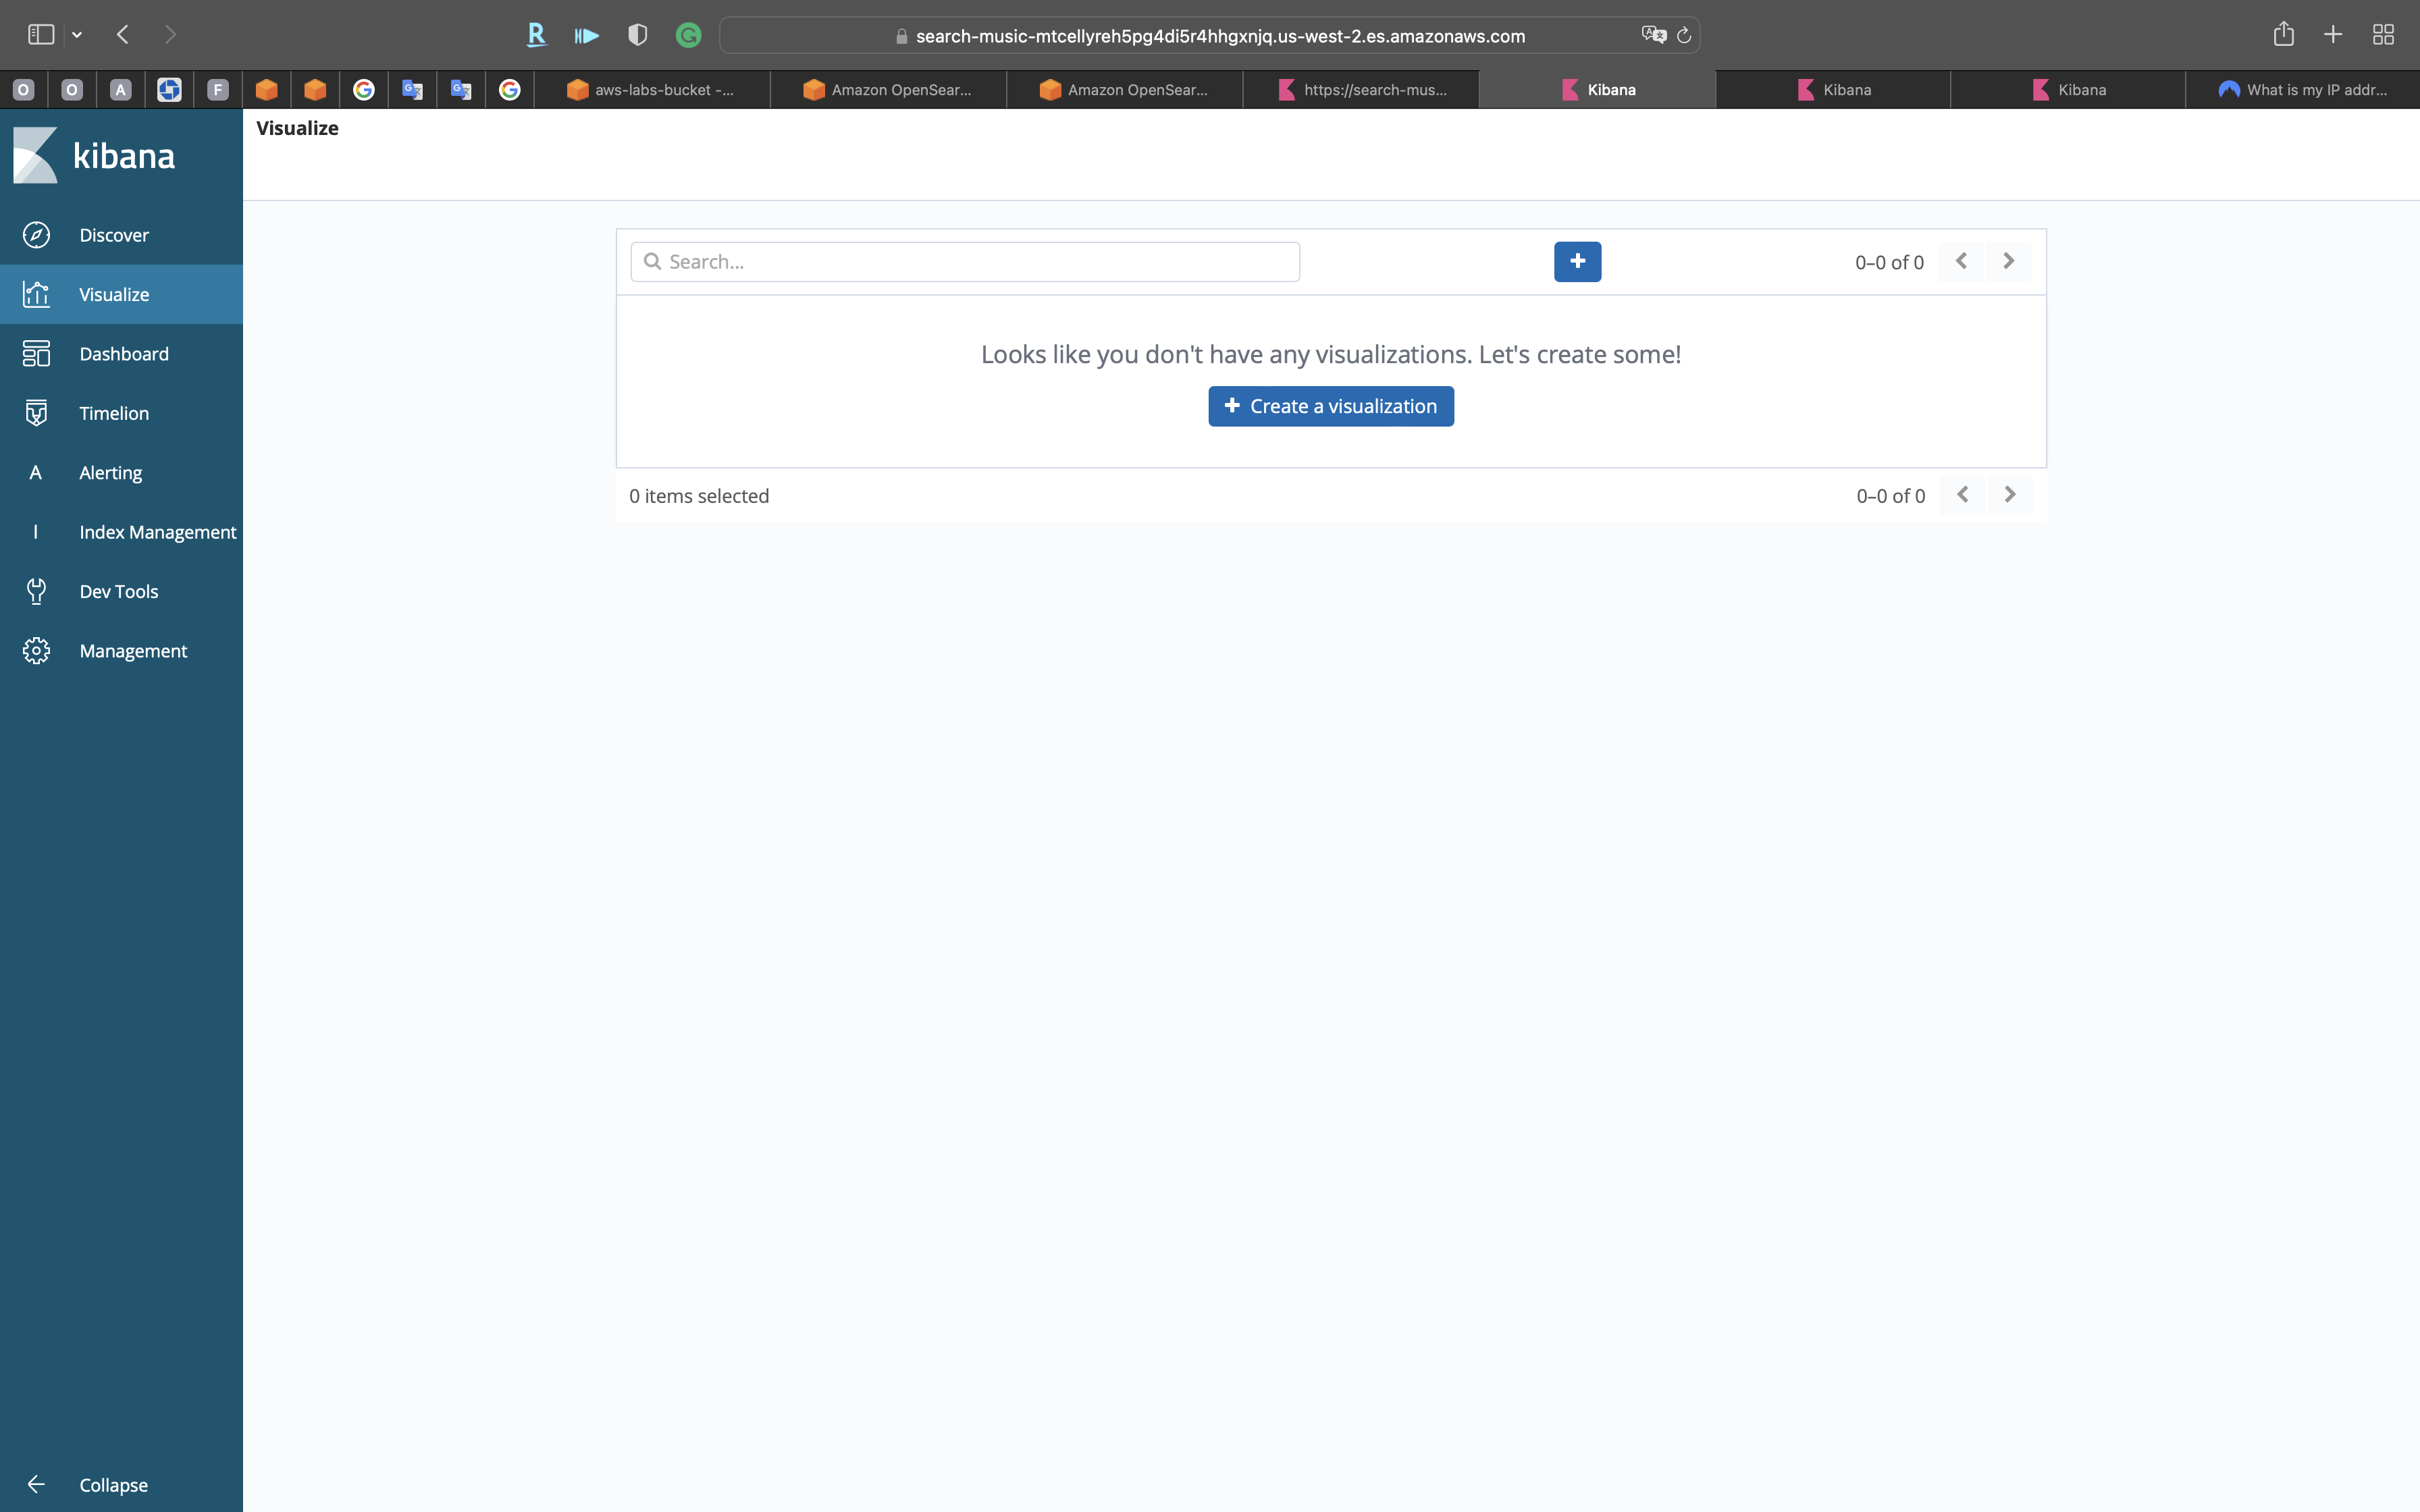The height and width of the screenshot is (1512, 2420).
Task: Switch to What is my IP address tab
Action: click(x=2302, y=90)
